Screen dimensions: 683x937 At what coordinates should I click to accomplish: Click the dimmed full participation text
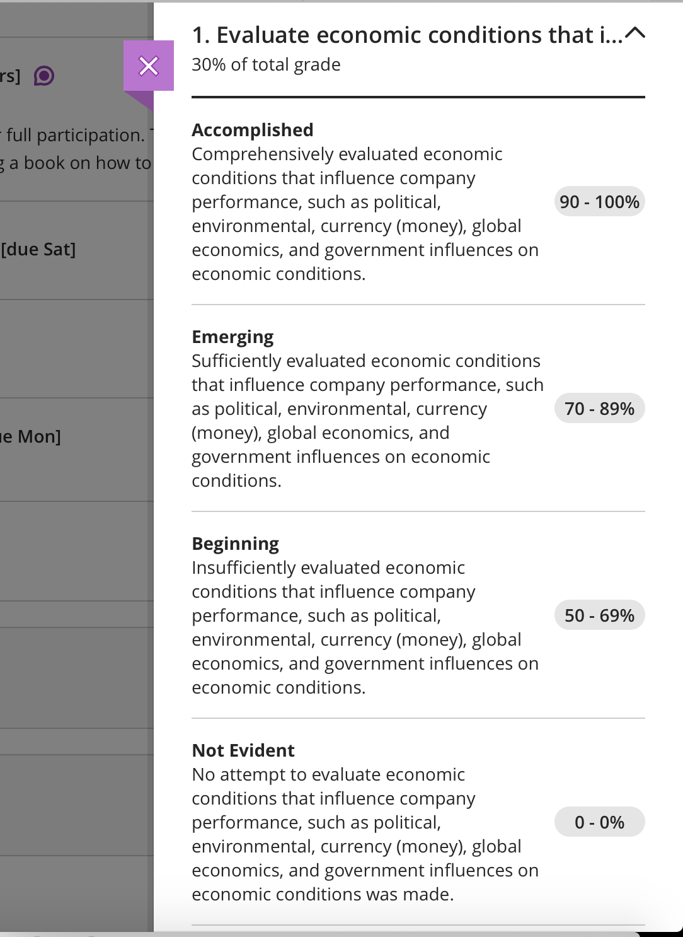coord(74,135)
